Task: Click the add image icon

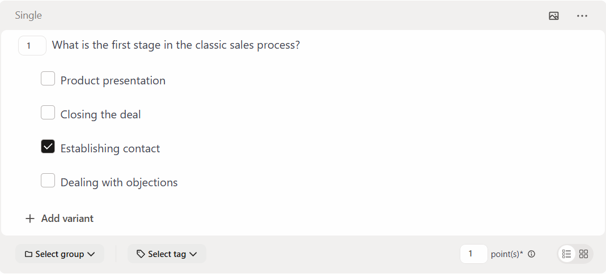Action: (x=554, y=16)
